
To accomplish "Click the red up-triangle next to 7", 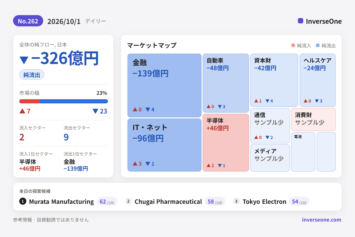I will 22,111.
